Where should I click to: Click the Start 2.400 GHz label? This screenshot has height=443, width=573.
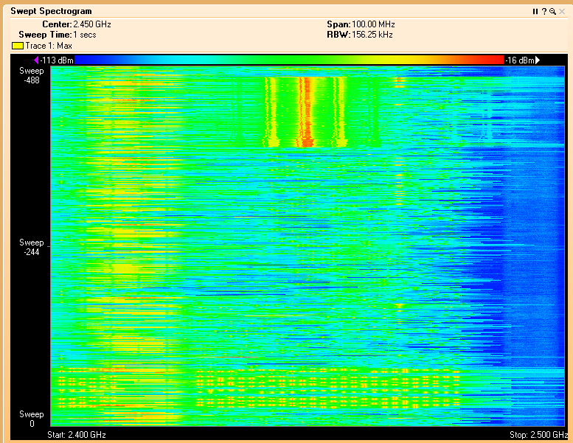(x=77, y=435)
